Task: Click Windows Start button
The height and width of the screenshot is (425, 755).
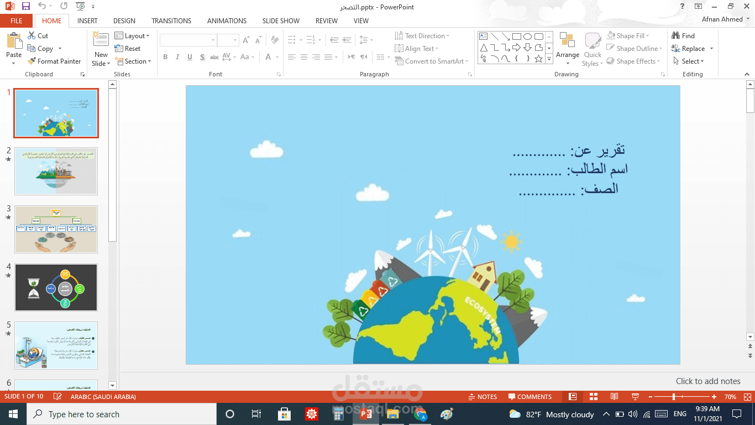Action: [x=13, y=414]
